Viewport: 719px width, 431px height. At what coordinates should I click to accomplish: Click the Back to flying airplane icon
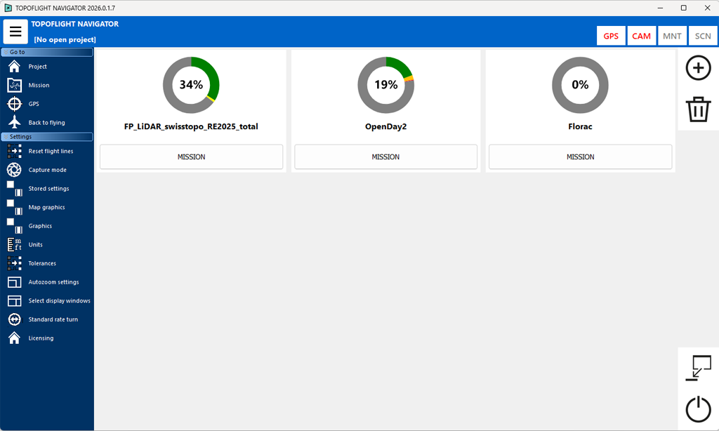[x=14, y=122]
